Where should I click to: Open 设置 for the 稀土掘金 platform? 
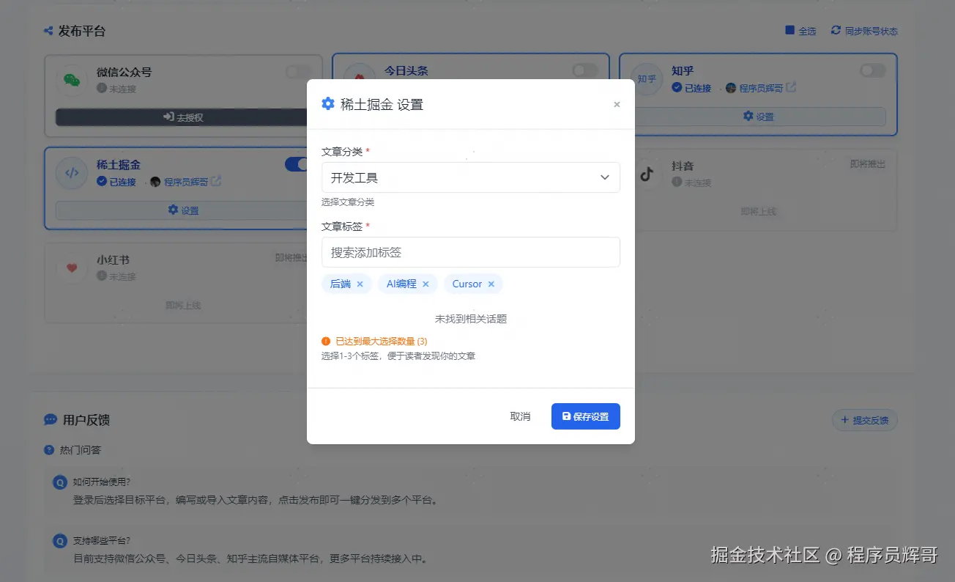182,210
